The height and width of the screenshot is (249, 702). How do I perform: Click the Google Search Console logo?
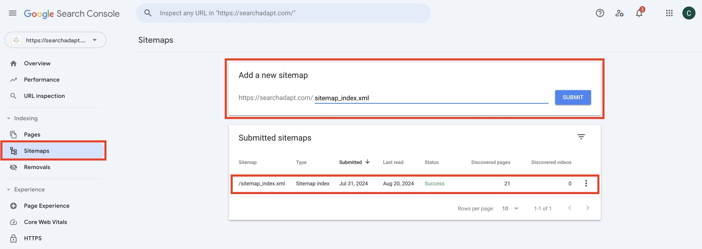[x=72, y=13]
